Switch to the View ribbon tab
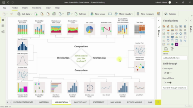 (48, 8)
